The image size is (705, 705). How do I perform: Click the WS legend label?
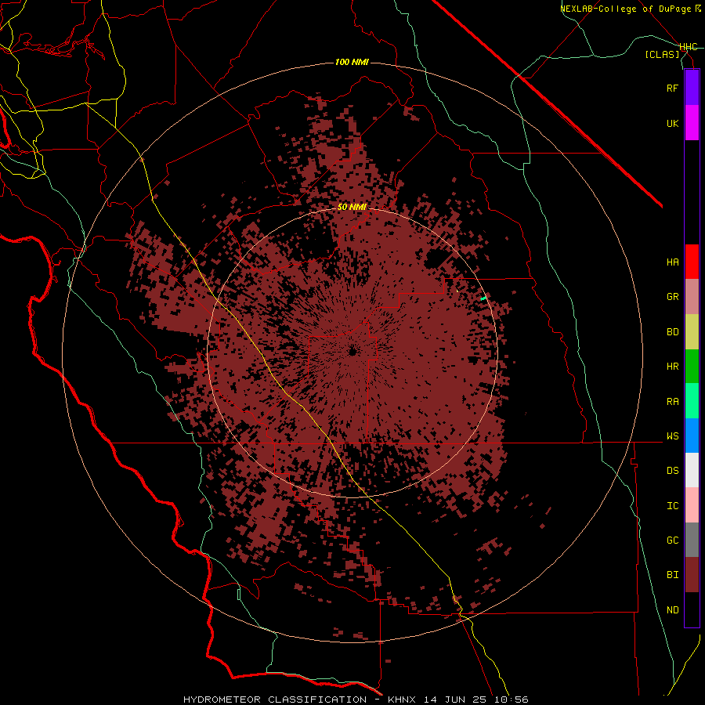672,436
